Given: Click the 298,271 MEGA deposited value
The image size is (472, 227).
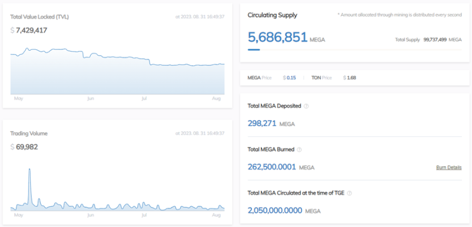Looking at the screenshot, I should [x=262, y=123].
